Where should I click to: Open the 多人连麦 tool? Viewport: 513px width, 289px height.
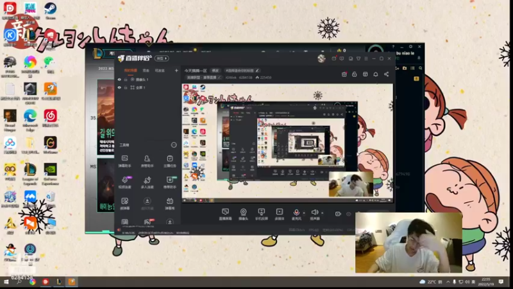point(147,182)
